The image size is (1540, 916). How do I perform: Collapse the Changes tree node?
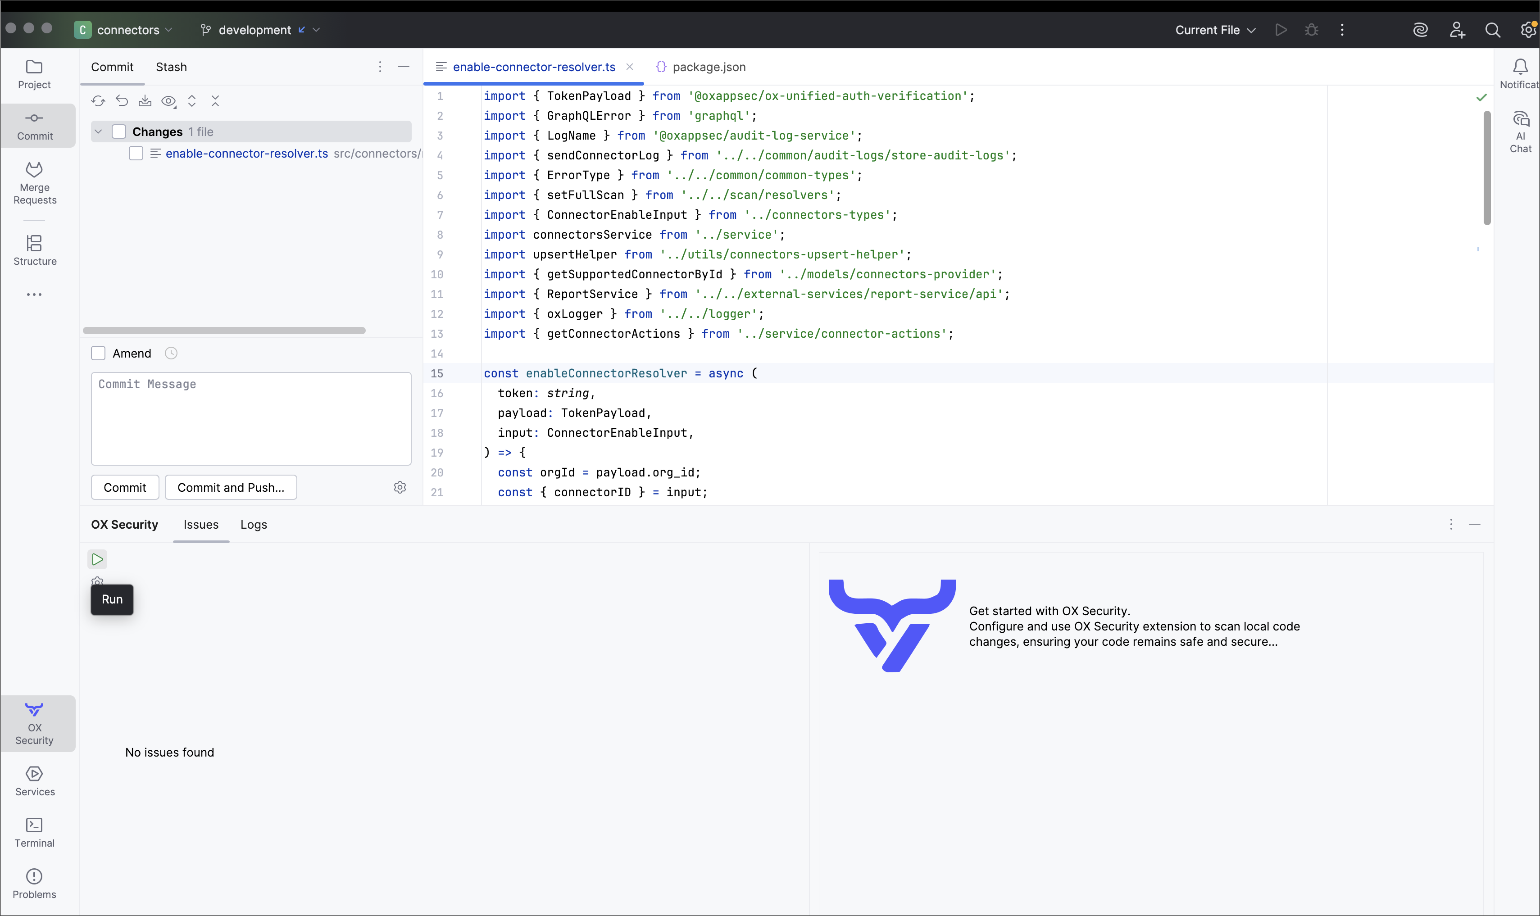[x=98, y=132]
